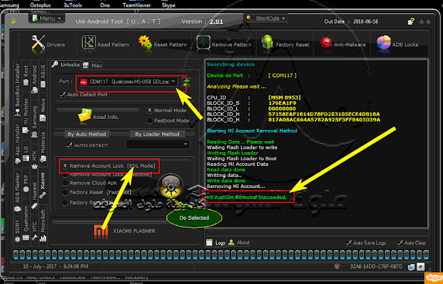Open the Motorola vertical tab
Image resolution: width=443 pixels, height=284 pixels.
pyautogui.click(x=43, y=147)
